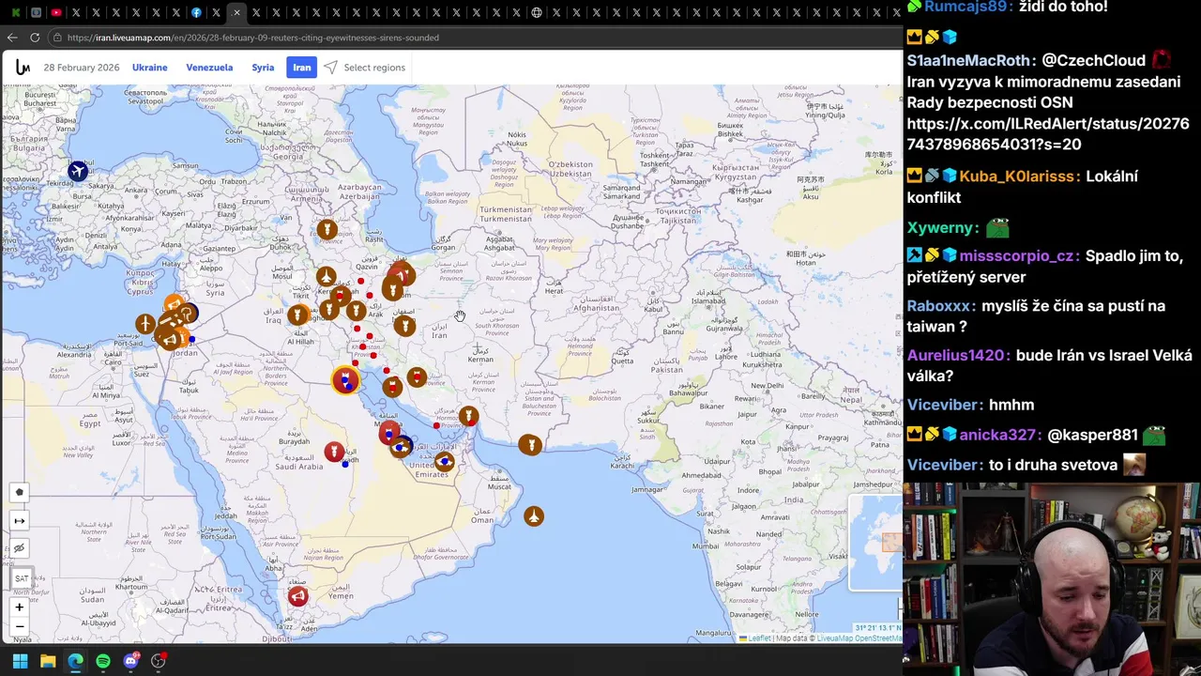Switch to the Facebook browser tab
This screenshot has height=676, width=1201.
[x=196, y=12]
